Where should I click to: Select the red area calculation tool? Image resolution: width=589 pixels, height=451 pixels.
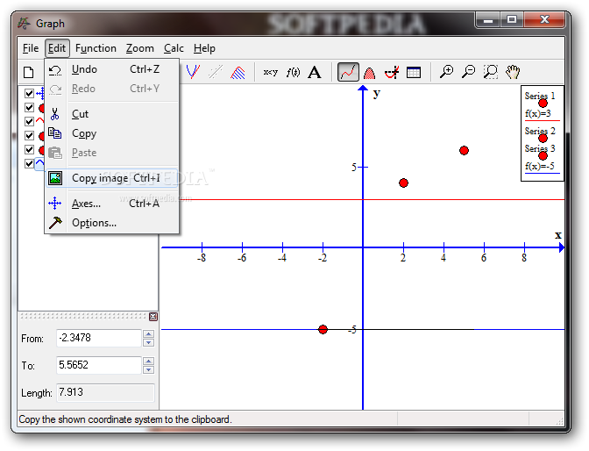(x=370, y=72)
